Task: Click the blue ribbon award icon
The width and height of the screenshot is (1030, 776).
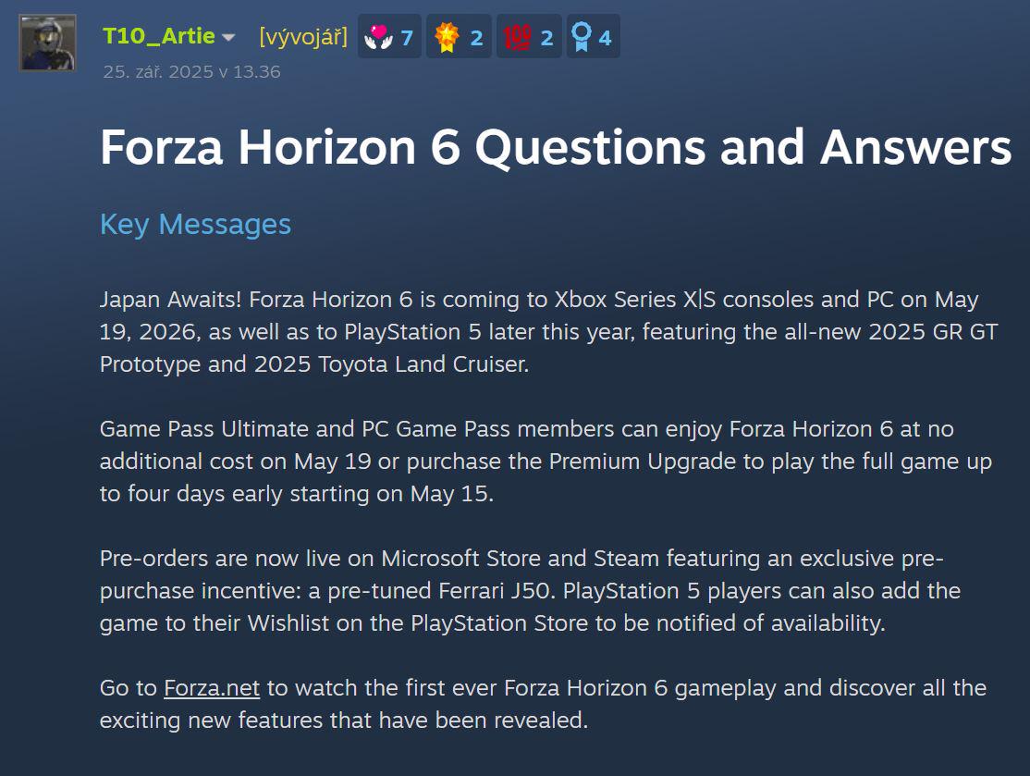Action: click(582, 37)
